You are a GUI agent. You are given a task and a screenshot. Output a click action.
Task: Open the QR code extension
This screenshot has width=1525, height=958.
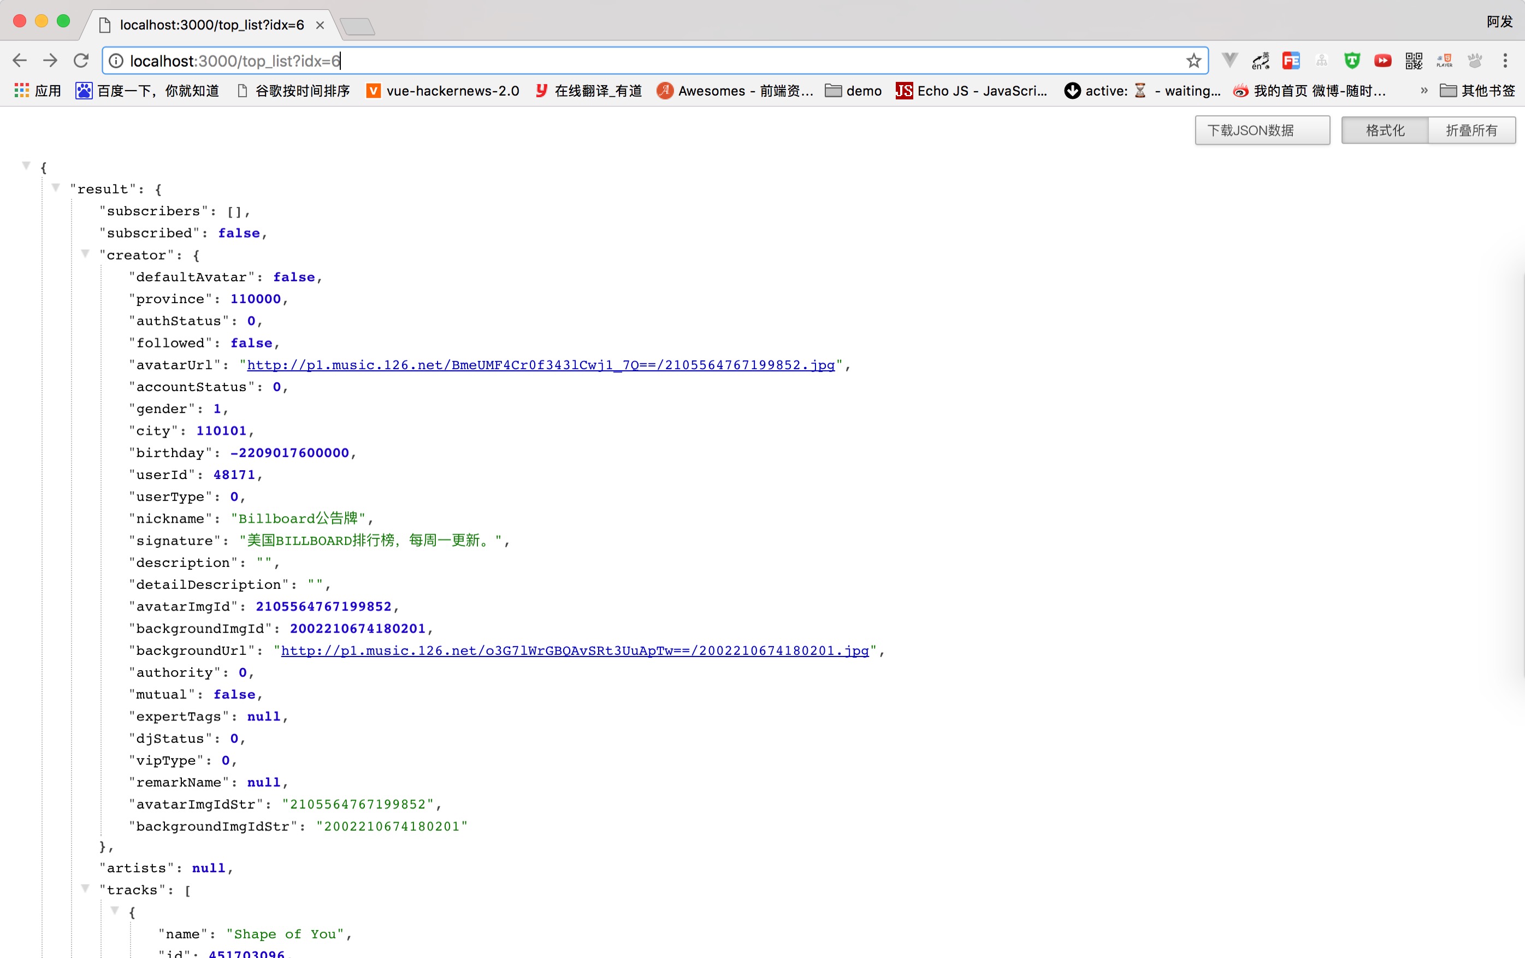click(x=1414, y=61)
